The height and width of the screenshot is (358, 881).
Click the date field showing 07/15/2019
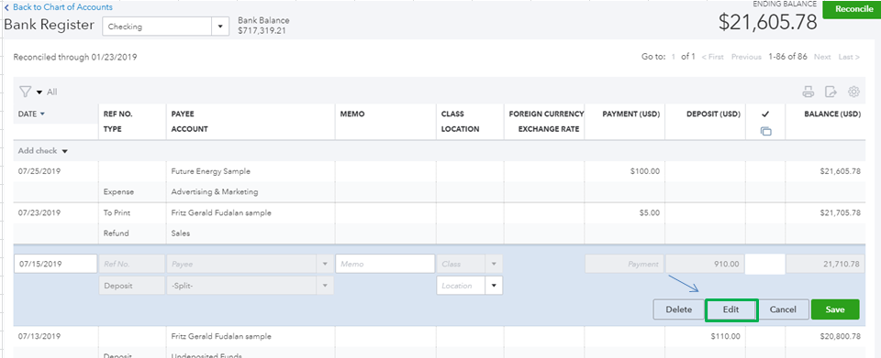(x=55, y=264)
